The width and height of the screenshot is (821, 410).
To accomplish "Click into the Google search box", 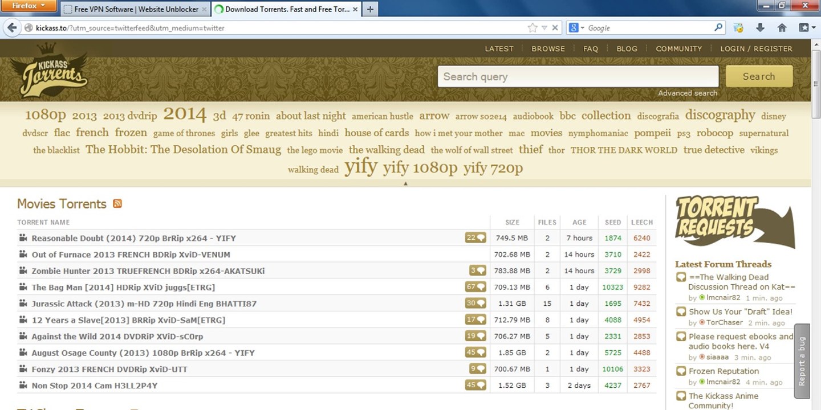I will (x=649, y=28).
